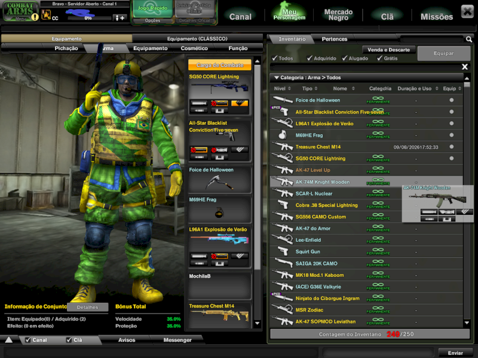Toggle the Adquirido filter checkbox

(310, 58)
